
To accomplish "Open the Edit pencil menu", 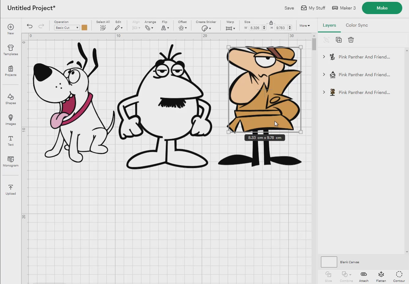I will 118,28.
